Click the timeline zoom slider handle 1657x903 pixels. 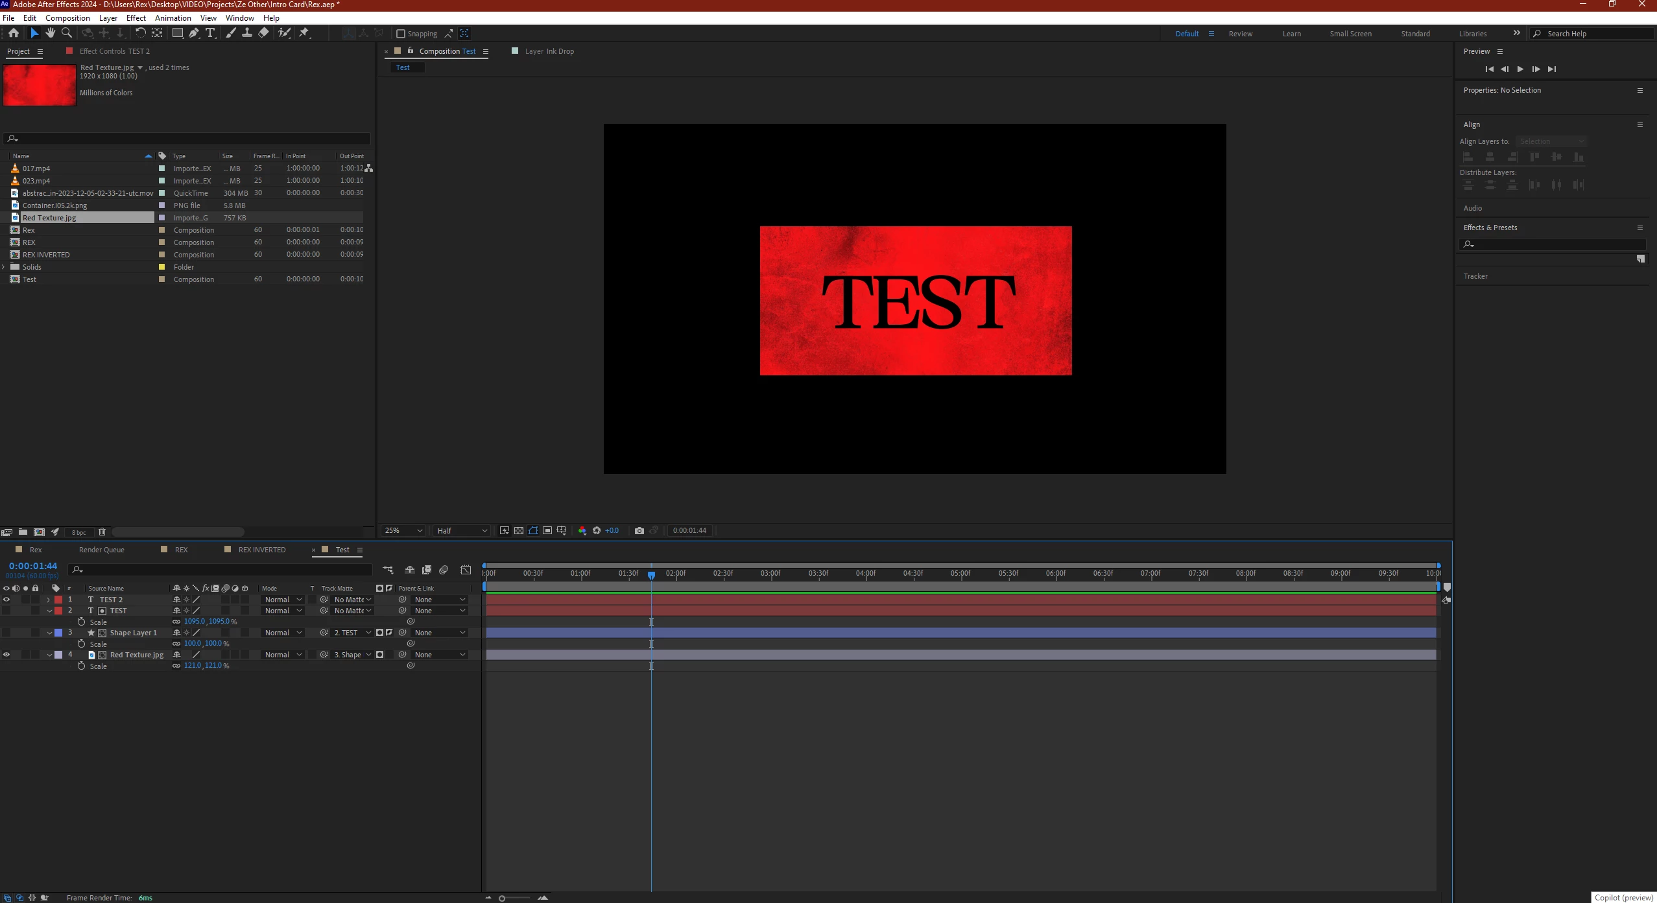pyautogui.click(x=502, y=898)
